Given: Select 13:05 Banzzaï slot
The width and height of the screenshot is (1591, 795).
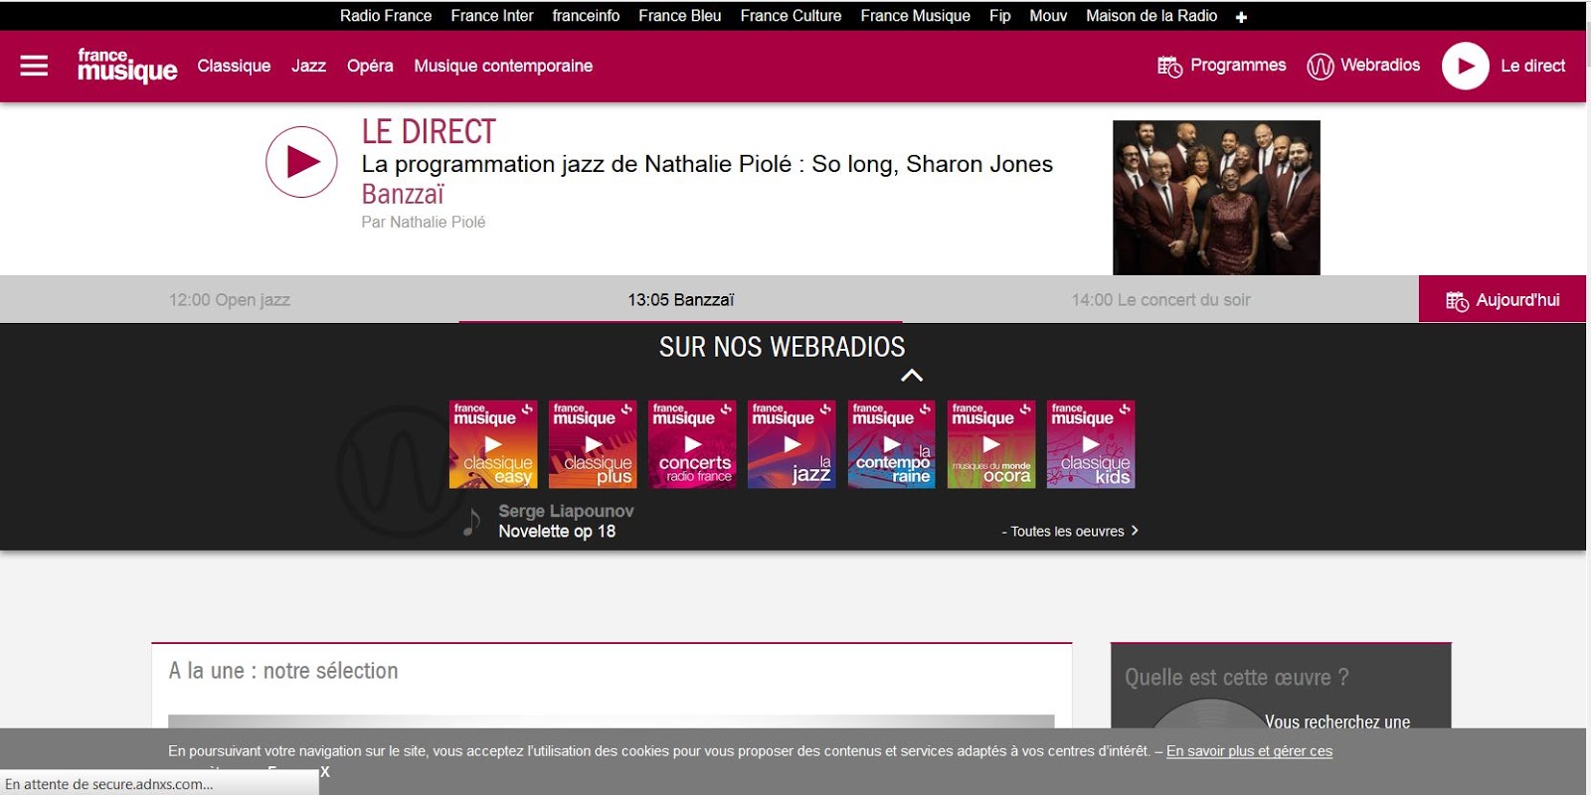Looking at the screenshot, I should click(681, 300).
